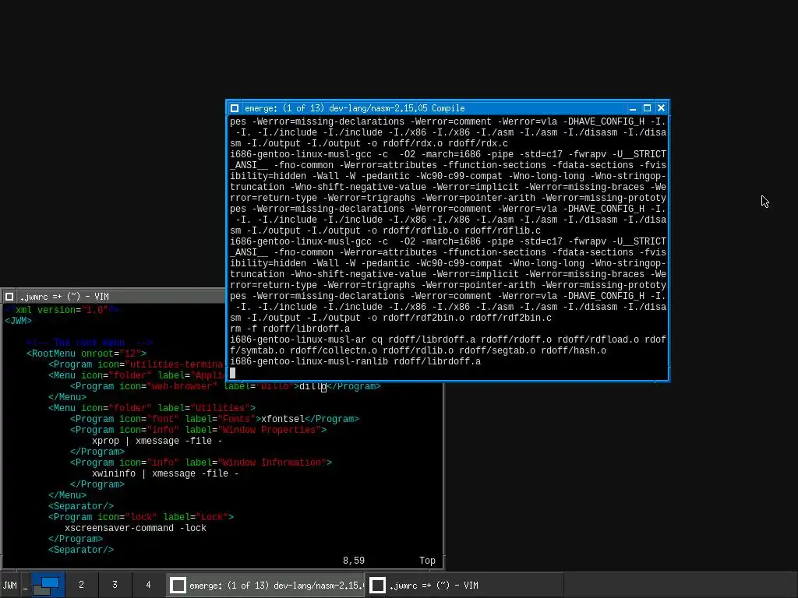This screenshot has height=598, width=798.
Task: Open the JWM root menu button
Action: tap(9, 586)
